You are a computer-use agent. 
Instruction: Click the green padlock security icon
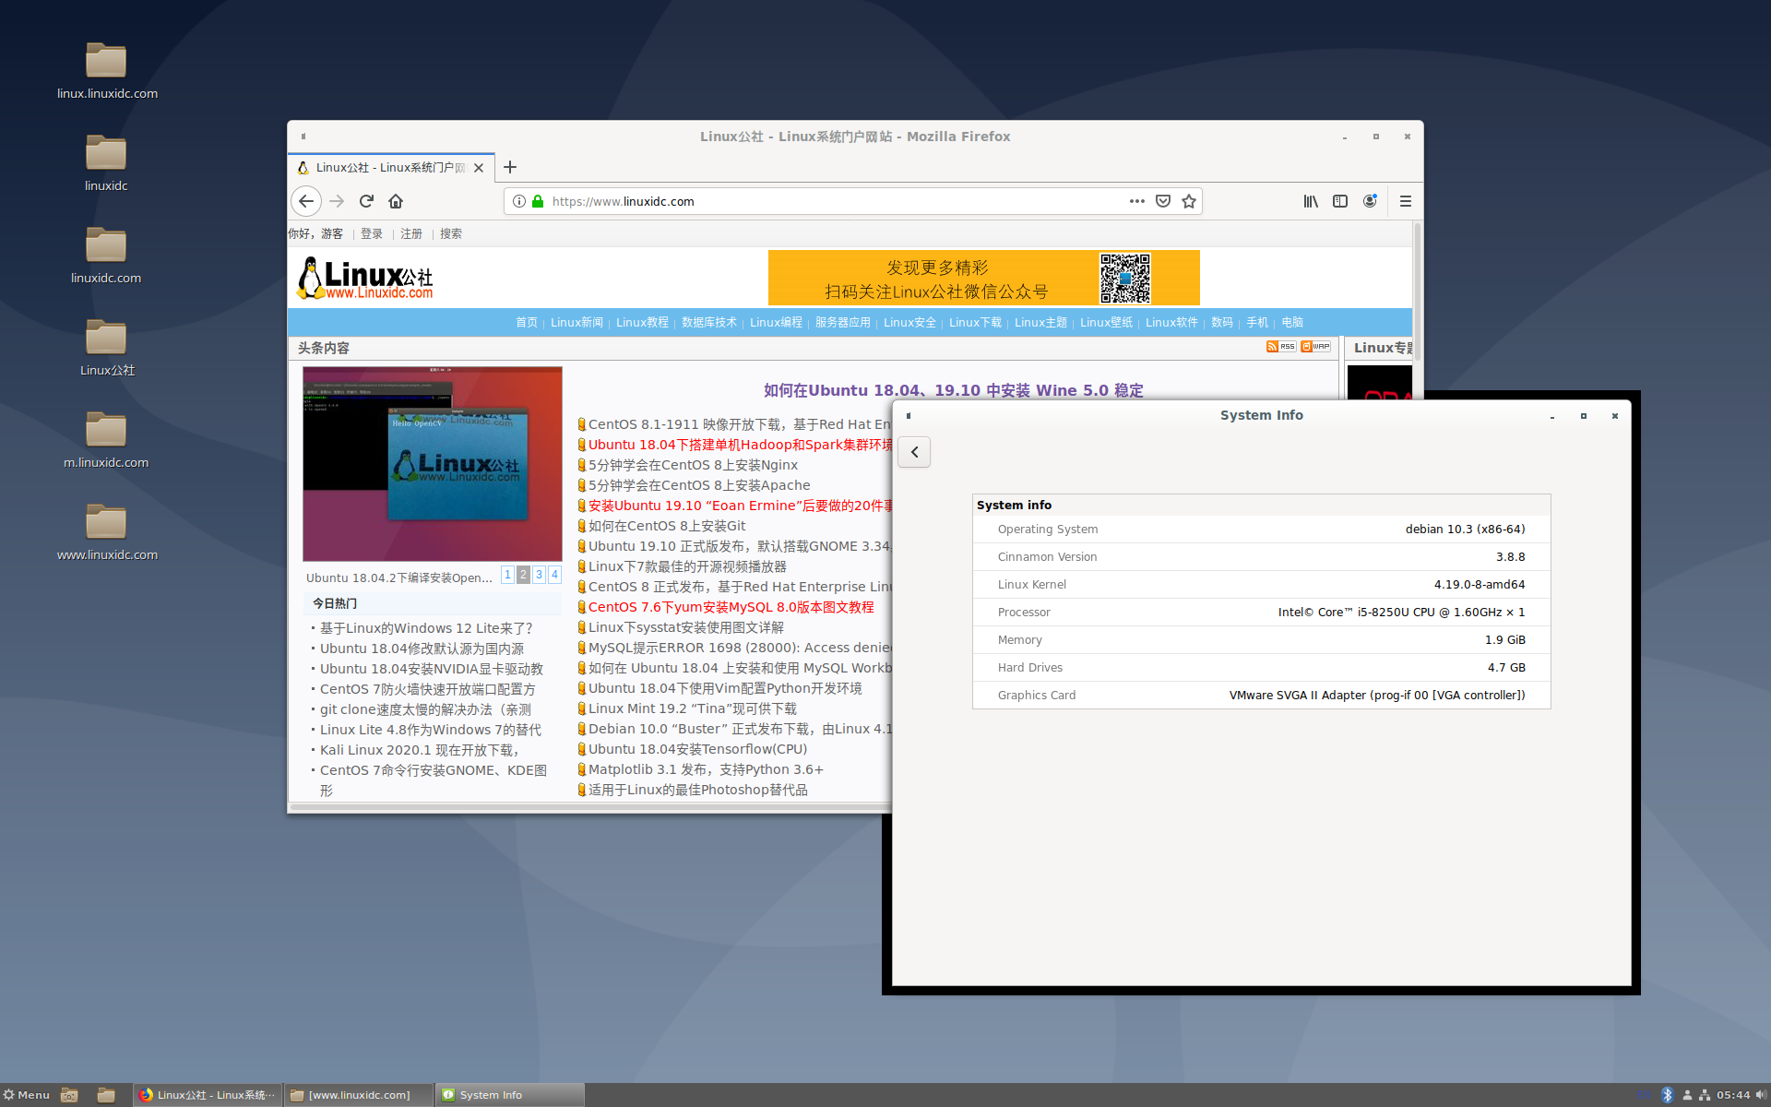(538, 201)
